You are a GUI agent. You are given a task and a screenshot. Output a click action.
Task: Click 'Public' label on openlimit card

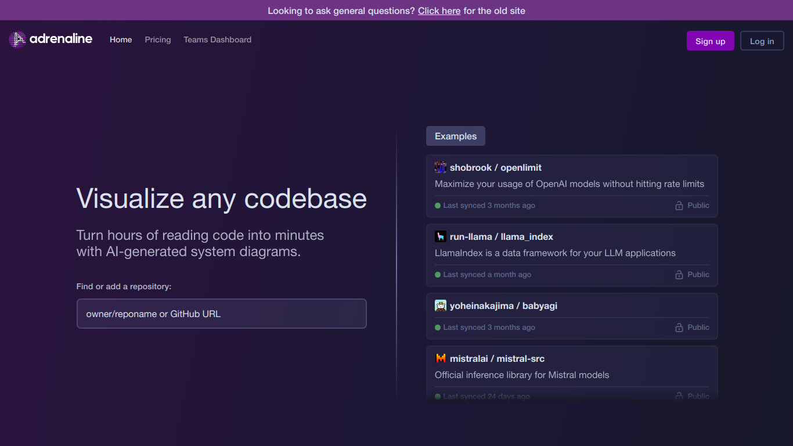[x=698, y=206]
